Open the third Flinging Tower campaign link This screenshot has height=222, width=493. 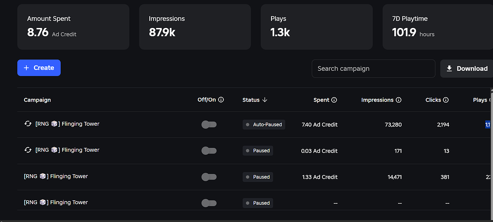pos(56,176)
